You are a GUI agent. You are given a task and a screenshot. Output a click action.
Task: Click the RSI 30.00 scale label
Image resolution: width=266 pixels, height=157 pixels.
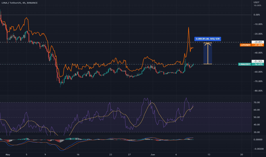point(257,132)
